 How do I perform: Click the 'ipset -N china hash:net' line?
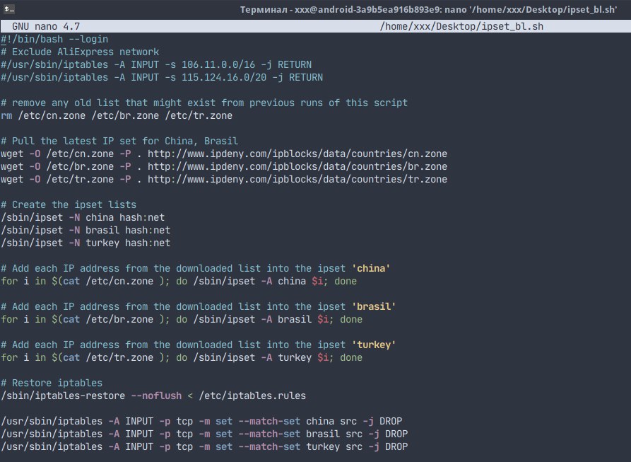[83, 217]
